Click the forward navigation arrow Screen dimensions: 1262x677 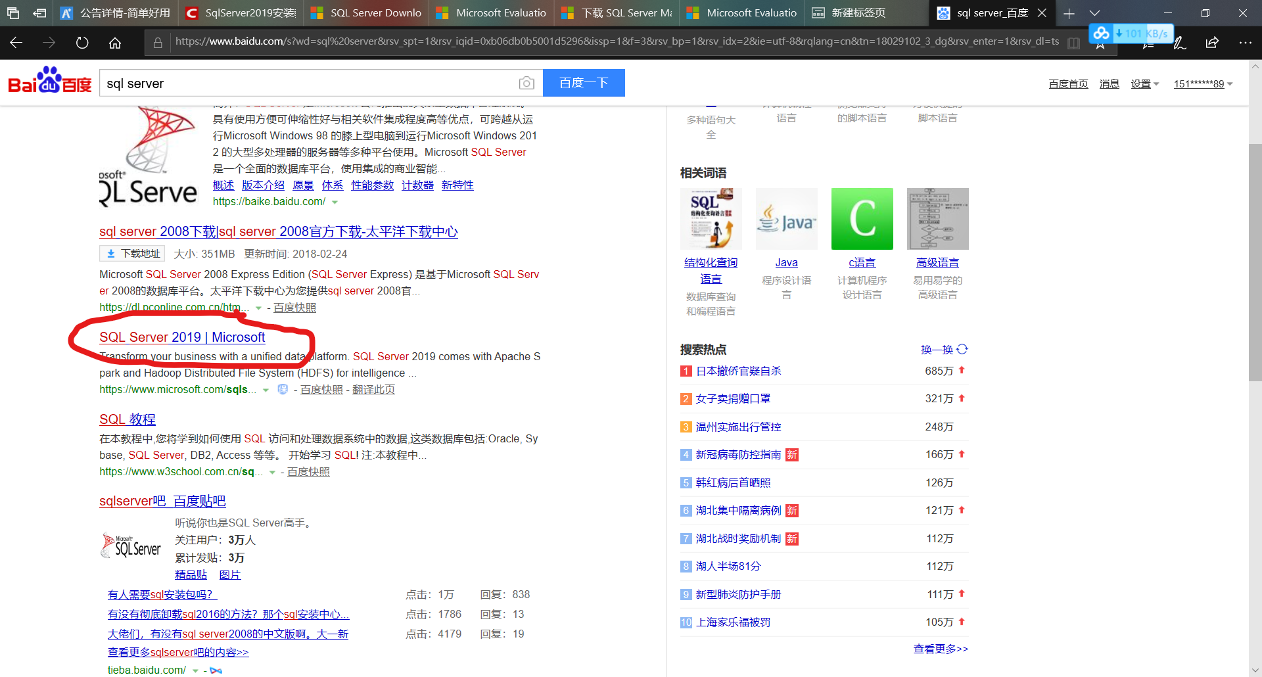pyautogui.click(x=49, y=43)
